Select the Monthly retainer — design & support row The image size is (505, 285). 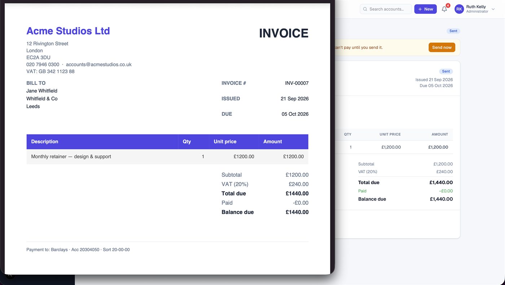167,157
